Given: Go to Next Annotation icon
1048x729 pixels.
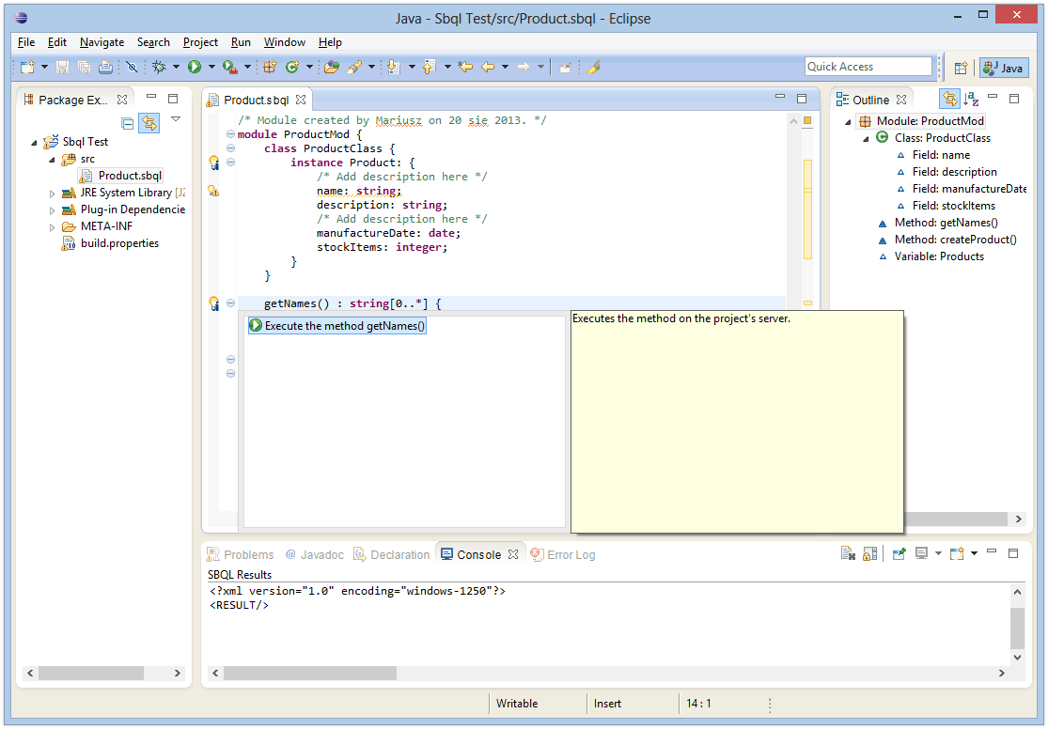Looking at the screenshot, I should (394, 67).
